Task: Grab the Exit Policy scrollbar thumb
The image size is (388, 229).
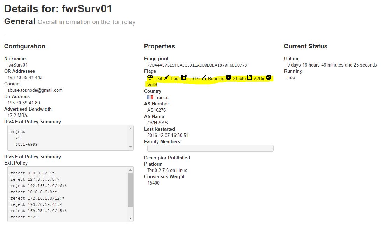Action: pos(130,189)
